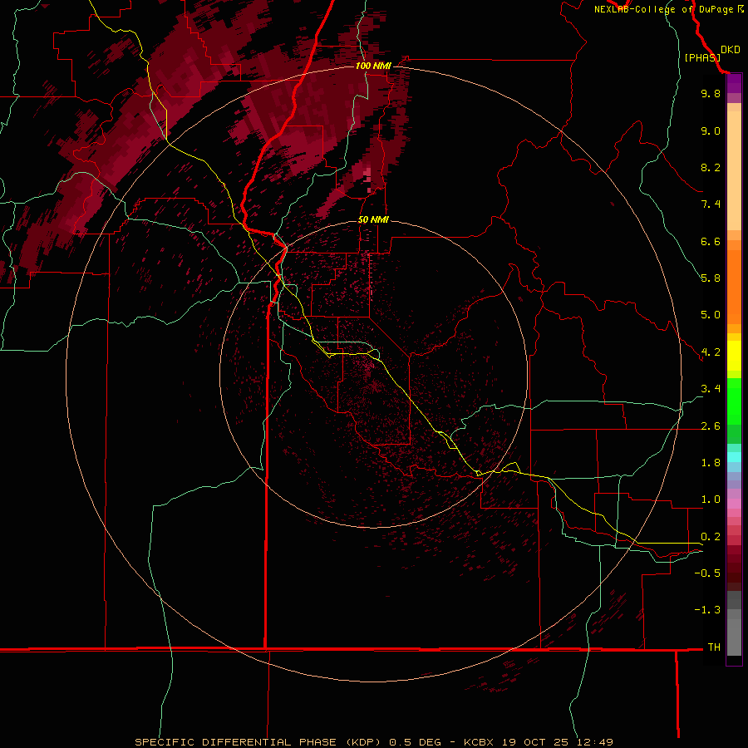The image size is (748, 748).
Task: Click the DKD label above the legend
Action: pyautogui.click(x=730, y=50)
